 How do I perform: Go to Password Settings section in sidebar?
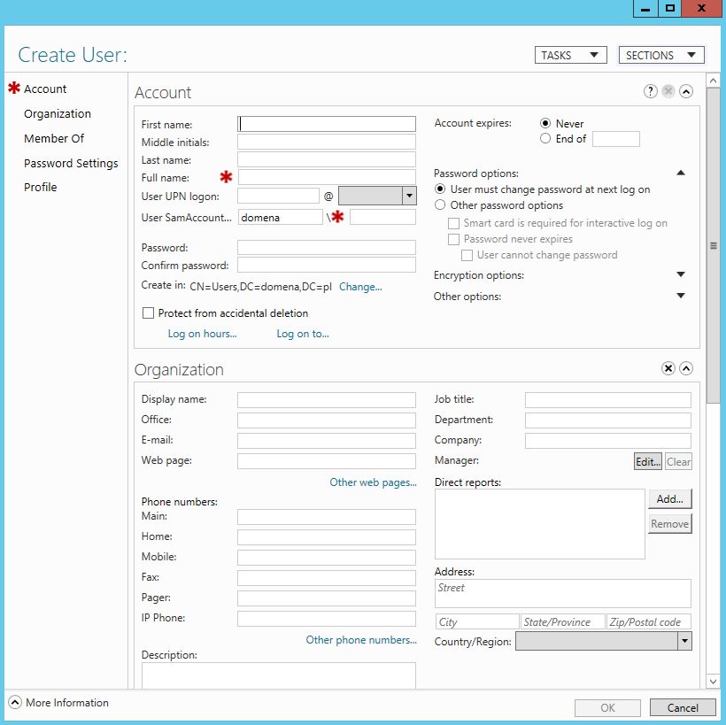pos(71,164)
